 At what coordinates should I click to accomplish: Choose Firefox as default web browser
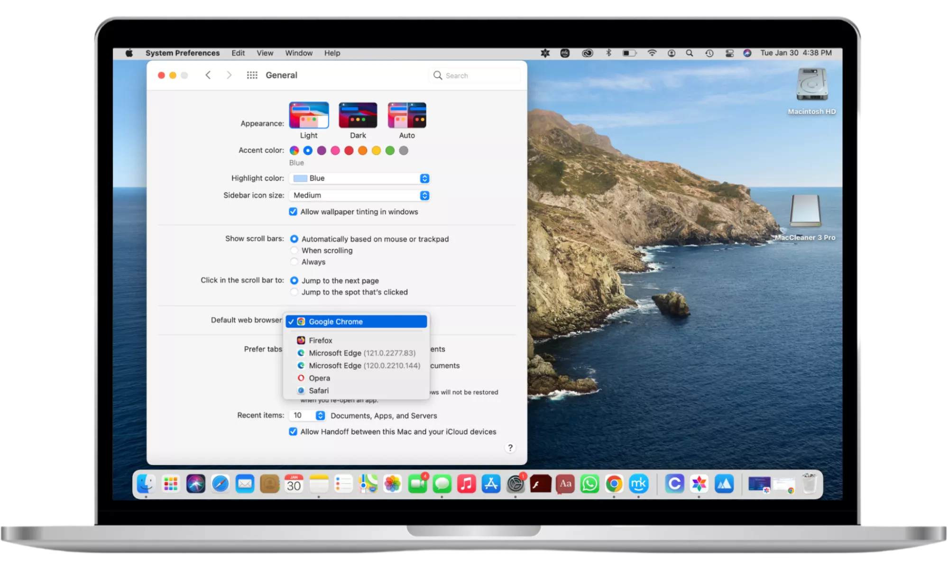coord(320,340)
